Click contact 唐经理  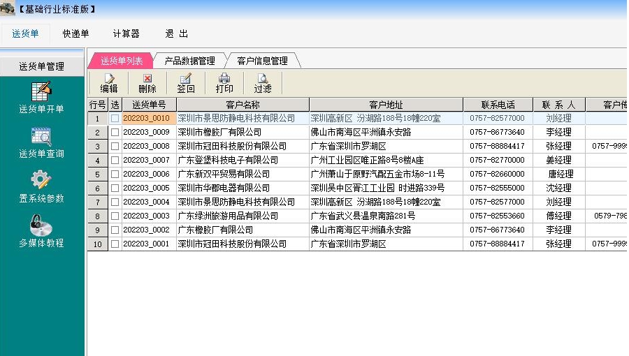561,175
